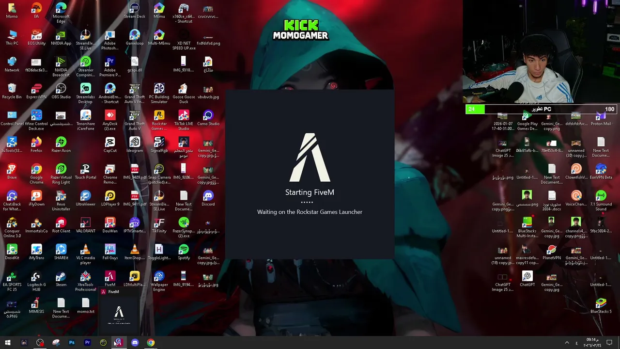This screenshot has height=349, width=620.
Task: Open the Proton Mail desktop shortcut
Action: point(601,119)
